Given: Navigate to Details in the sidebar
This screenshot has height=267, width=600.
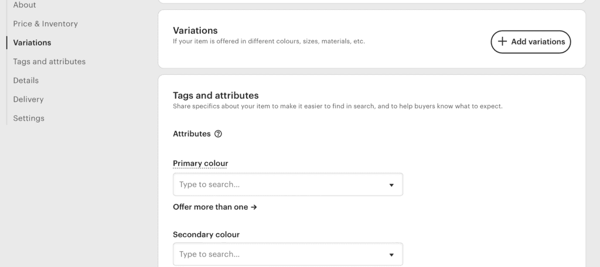Looking at the screenshot, I should [x=26, y=81].
